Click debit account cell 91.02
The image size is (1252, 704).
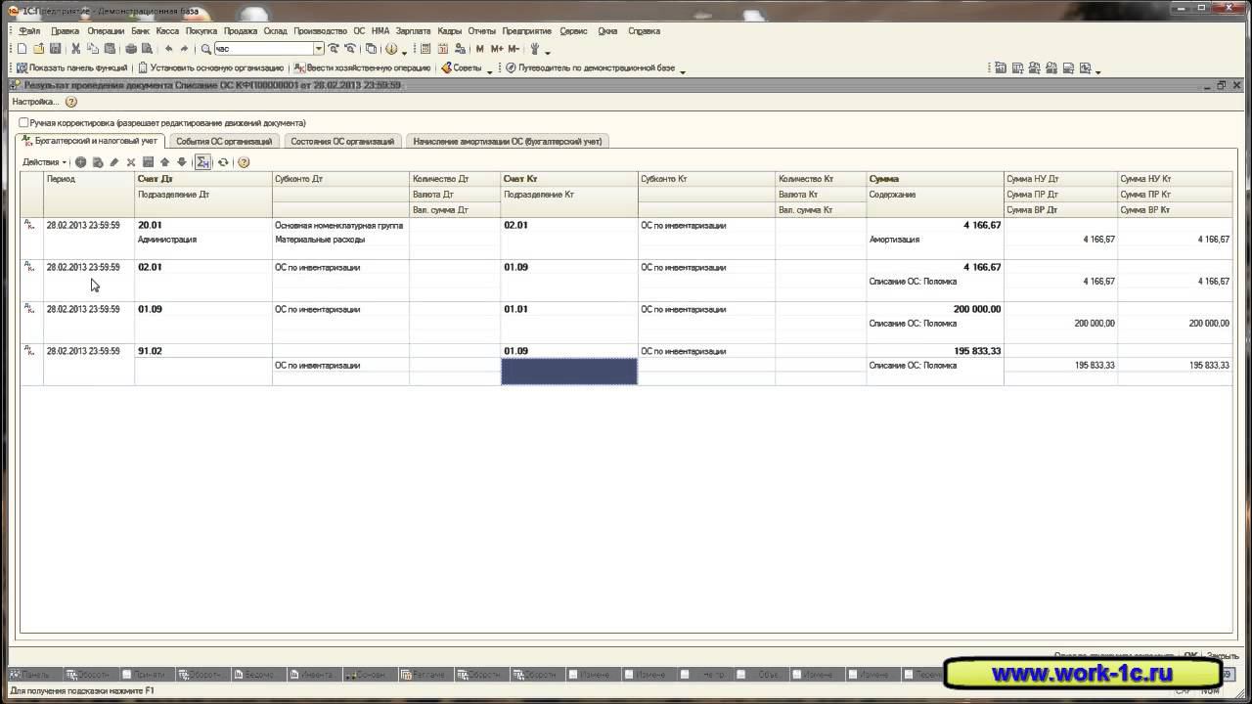tap(203, 351)
